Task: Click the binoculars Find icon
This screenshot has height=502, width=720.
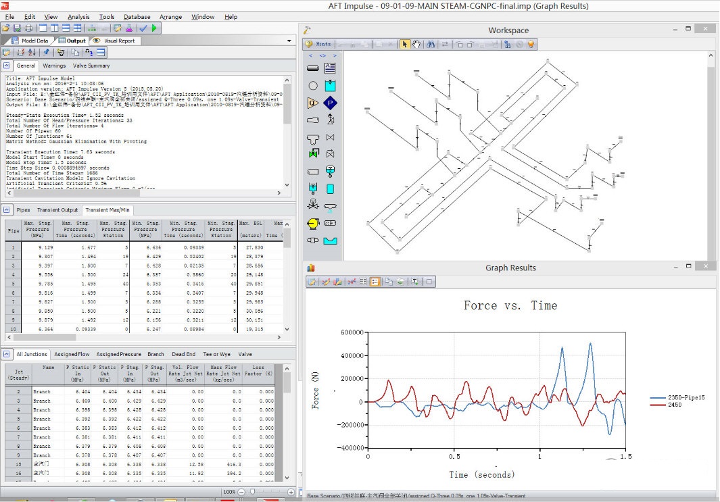Action: click(431, 45)
